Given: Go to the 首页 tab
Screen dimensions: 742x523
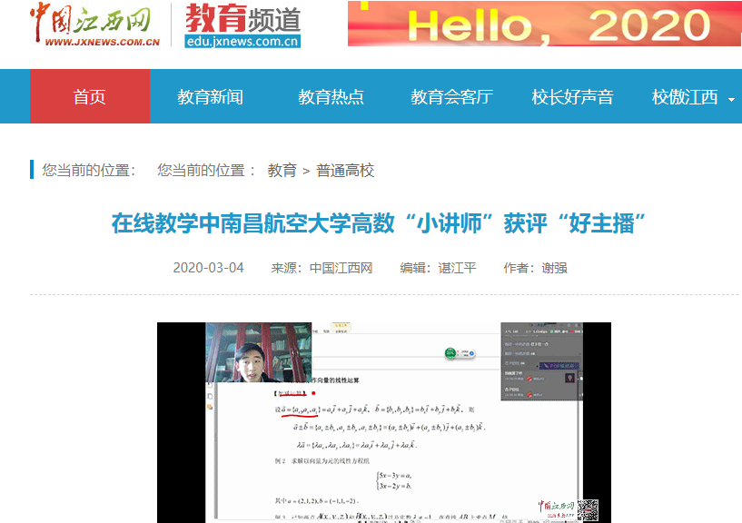Looking at the screenshot, I should coord(90,96).
